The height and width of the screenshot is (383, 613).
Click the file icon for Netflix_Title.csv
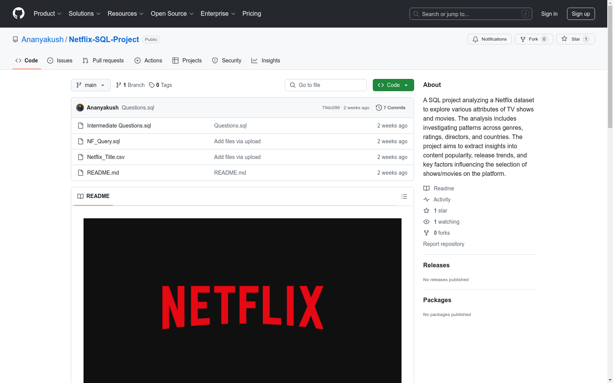(80, 157)
